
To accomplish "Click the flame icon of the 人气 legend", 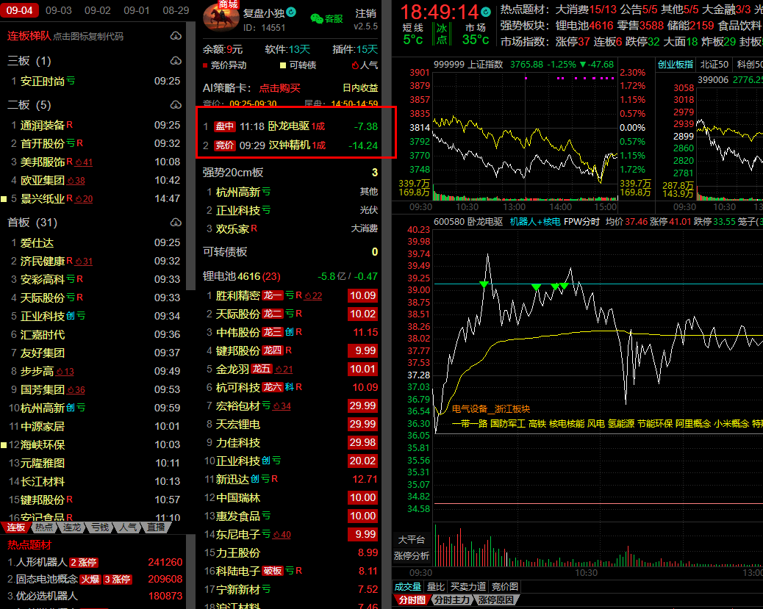I will point(355,65).
